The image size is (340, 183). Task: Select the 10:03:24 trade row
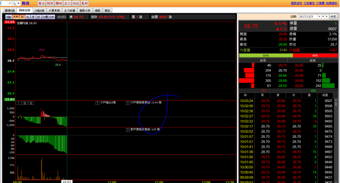(x=286, y=101)
